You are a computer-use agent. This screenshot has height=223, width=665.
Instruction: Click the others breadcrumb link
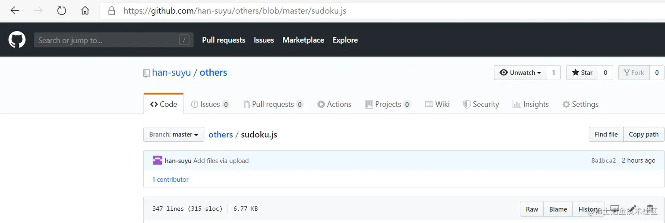tap(220, 135)
